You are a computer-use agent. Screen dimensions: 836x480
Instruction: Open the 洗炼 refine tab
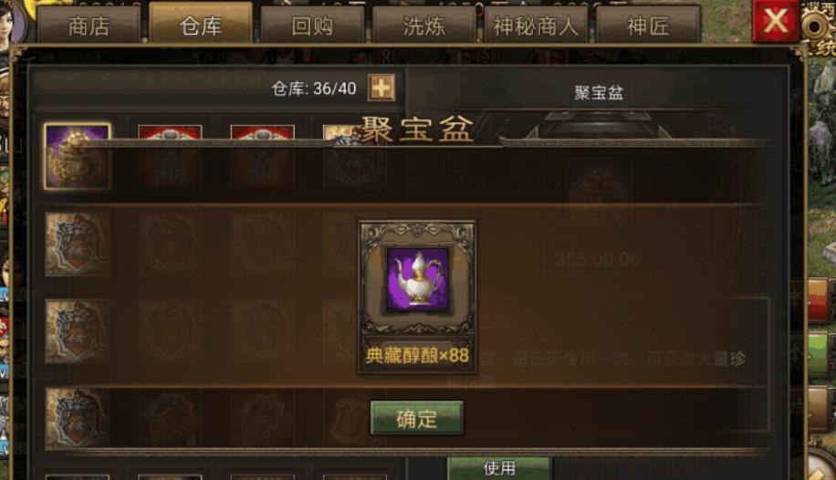424,25
